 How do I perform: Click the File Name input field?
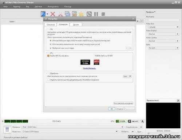pos(164,20)
